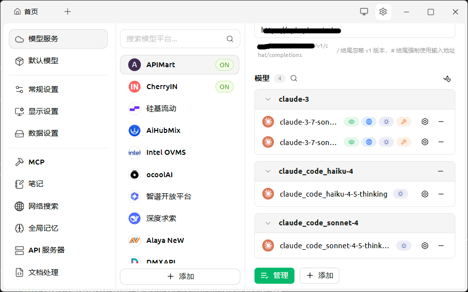Select the MCP settings entry
Screen dimensions: 468x292
click(58, 162)
